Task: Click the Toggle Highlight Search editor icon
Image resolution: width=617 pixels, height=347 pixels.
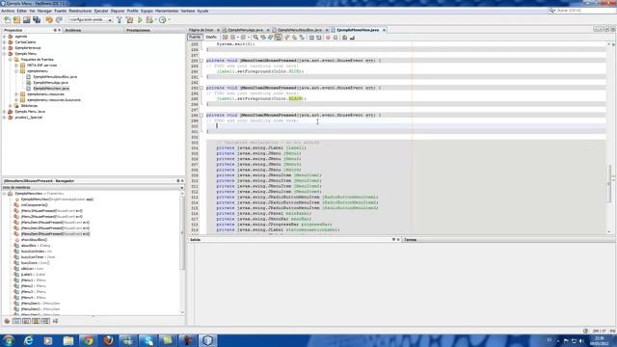Action: [x=279, y=38]
